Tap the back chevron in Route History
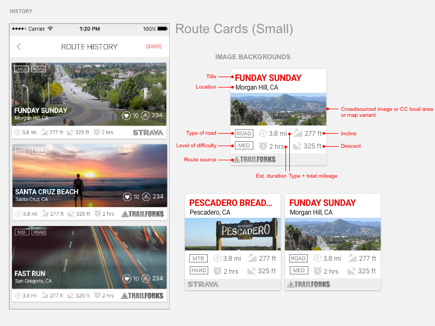435x326 pixels. point(19,47)
